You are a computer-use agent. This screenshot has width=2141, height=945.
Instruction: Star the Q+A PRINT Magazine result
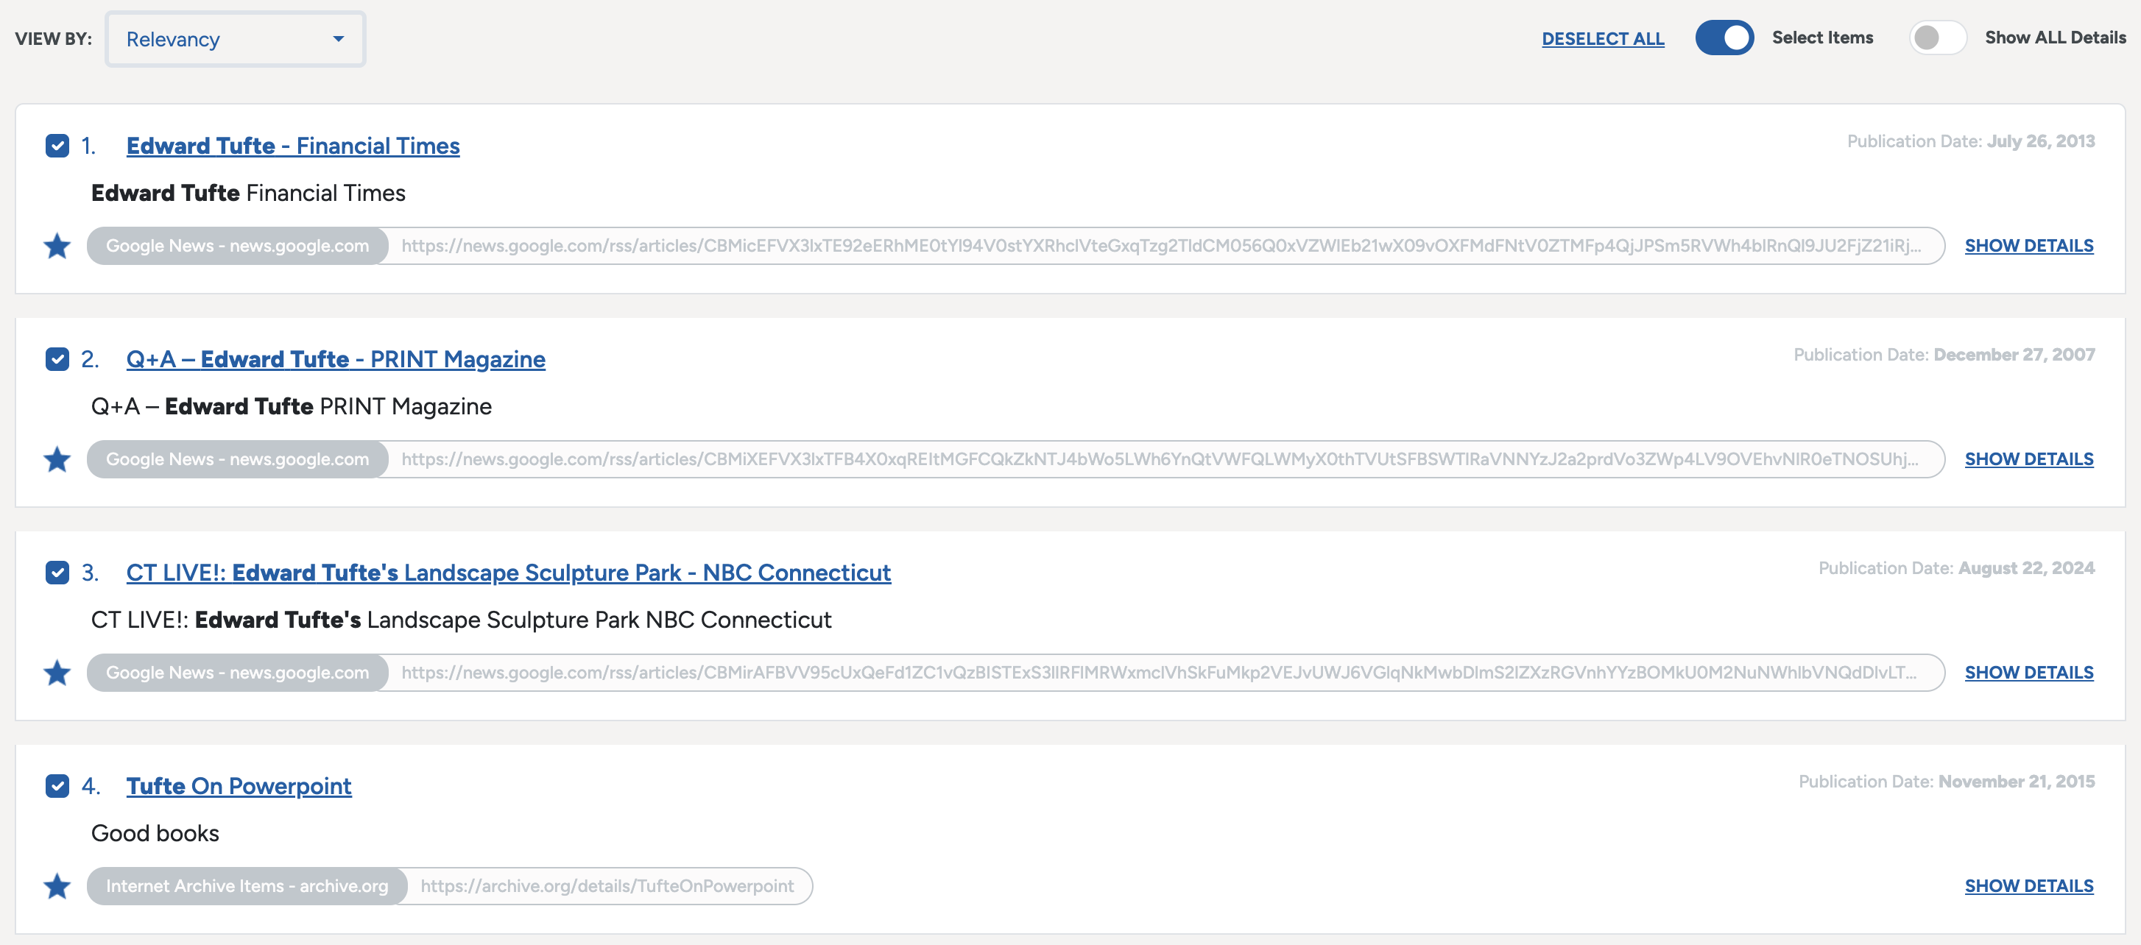click(x=57, y=459)
